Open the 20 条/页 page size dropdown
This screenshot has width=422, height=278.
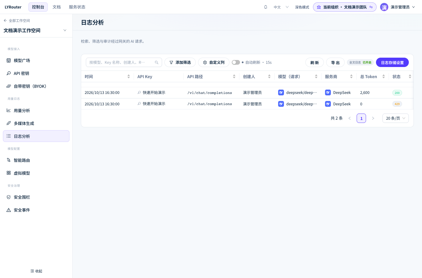396,118
